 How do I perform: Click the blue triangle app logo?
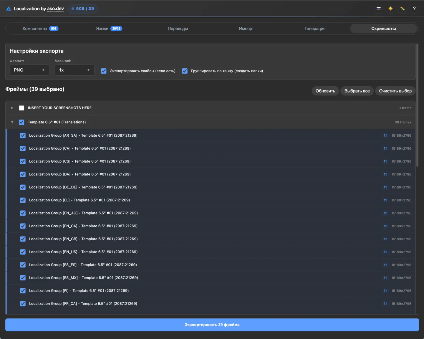click(x=9, y=9)
